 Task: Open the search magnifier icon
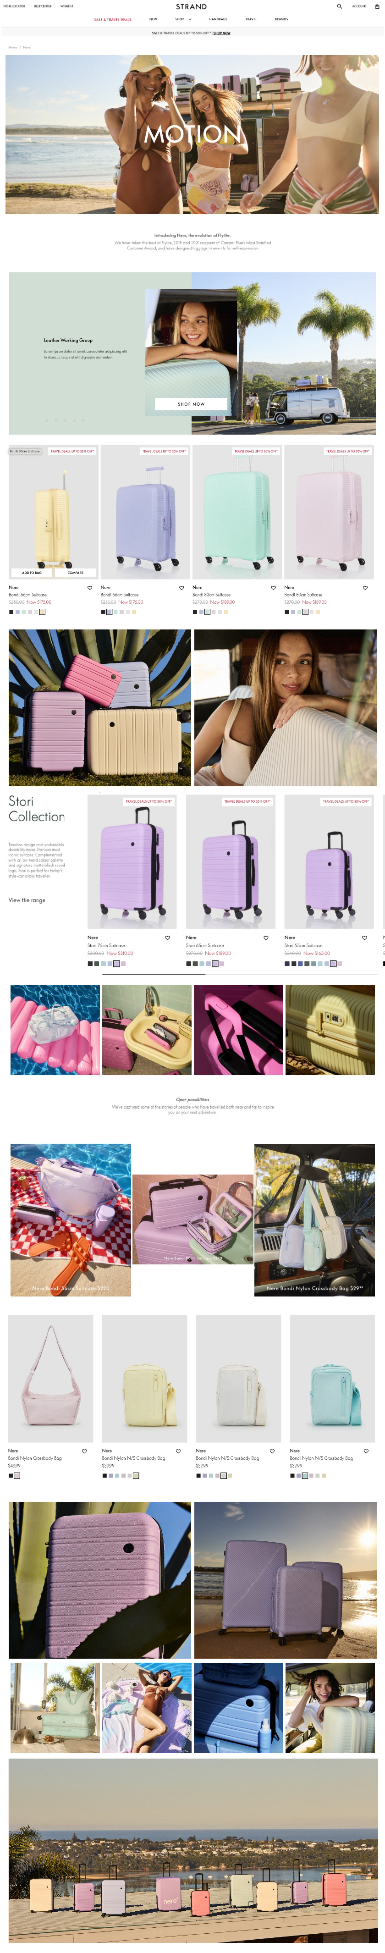tap(340, 6)
